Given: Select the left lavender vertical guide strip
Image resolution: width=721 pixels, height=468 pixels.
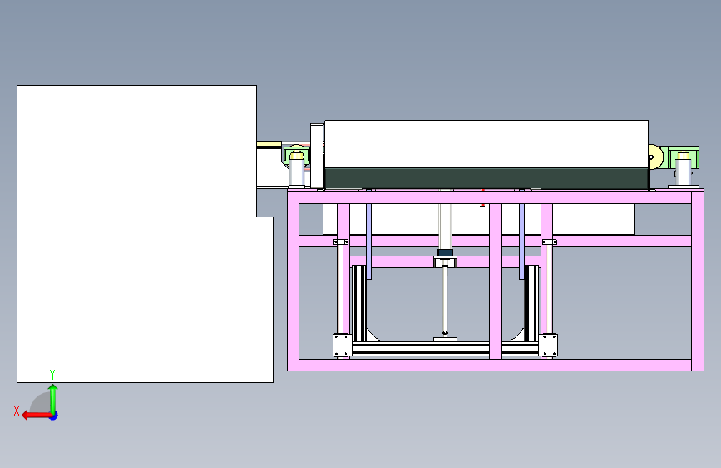Looking at the screenshot, I should [368, 241].
